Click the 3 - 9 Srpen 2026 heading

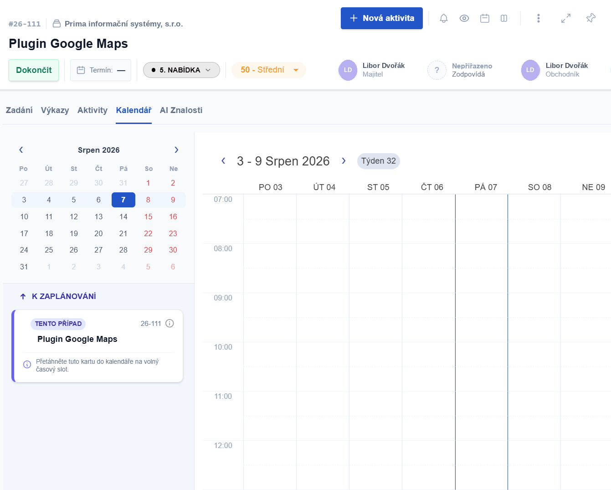pyautogui.click(x=283, y=161)
